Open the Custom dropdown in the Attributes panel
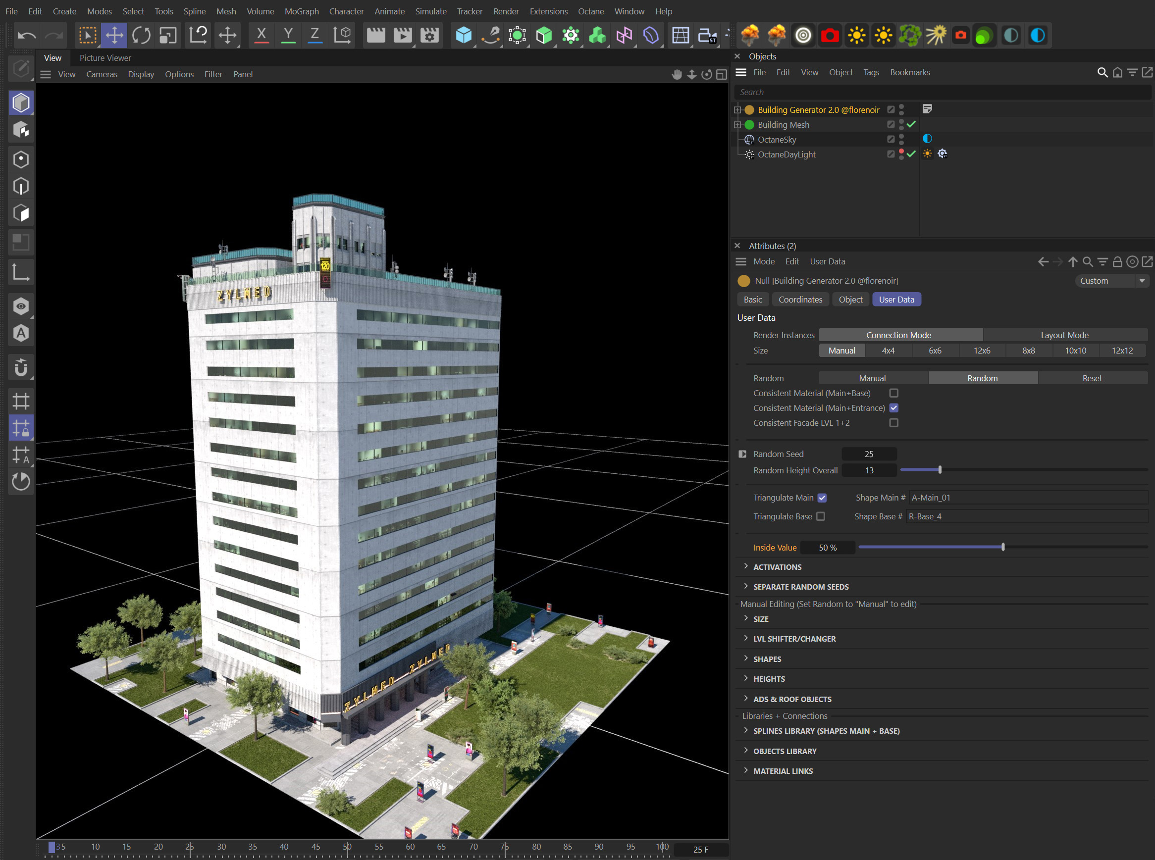Image resolution: width=1155 pixels, height=860 pixels. point(1111,281)
